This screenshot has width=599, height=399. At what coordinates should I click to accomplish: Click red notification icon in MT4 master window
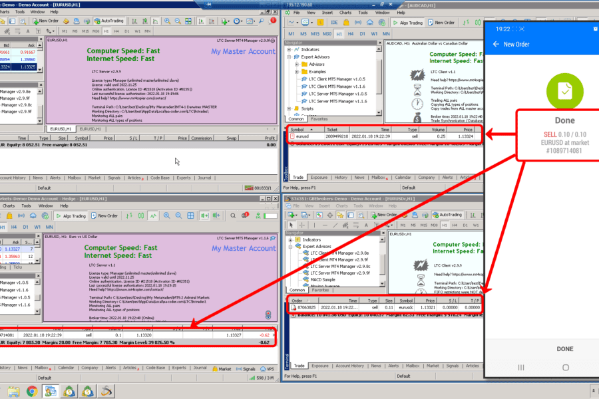[273, 21]
